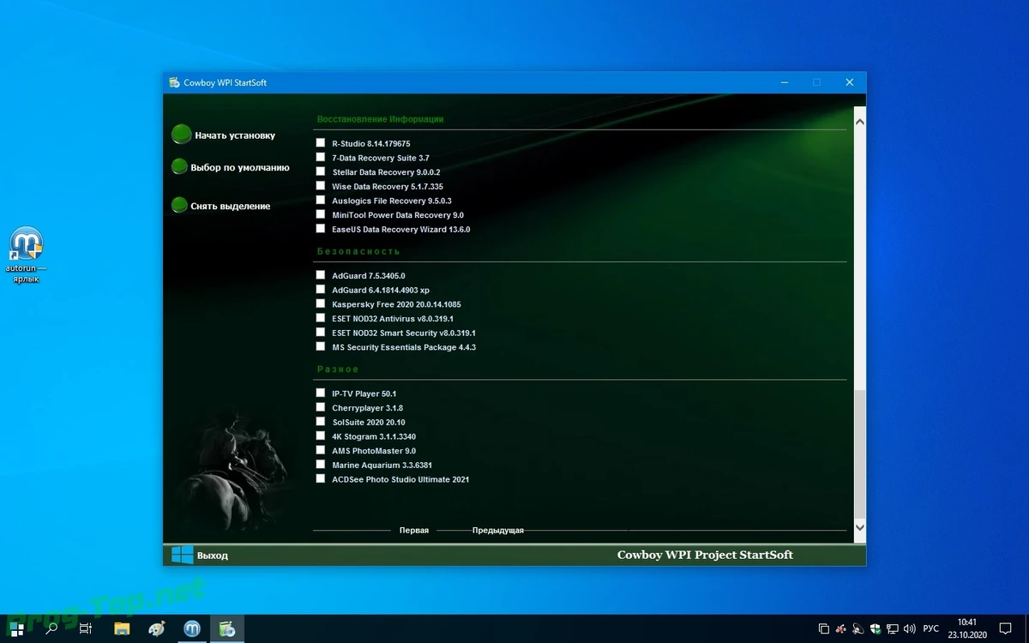Enable ACDSee Photo Studio Ultimate 2021 checkbox
This screenshot has width=1029, height=643.
pyautogui.click(x=321, y=478)
